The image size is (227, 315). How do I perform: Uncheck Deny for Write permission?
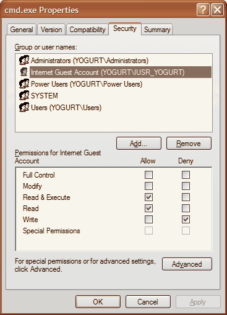[186, 219]
